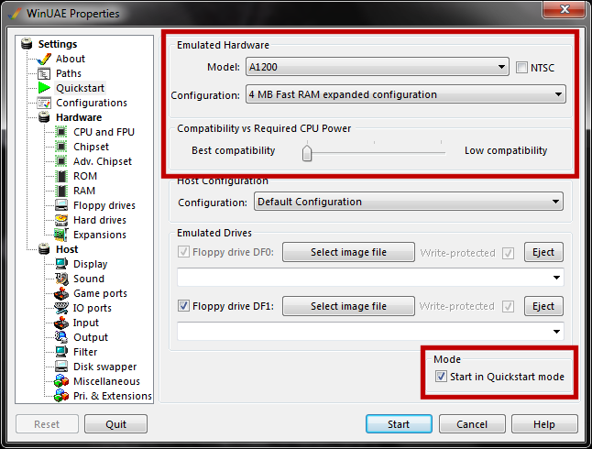Click the Display monitor icon

click(61, 264)
